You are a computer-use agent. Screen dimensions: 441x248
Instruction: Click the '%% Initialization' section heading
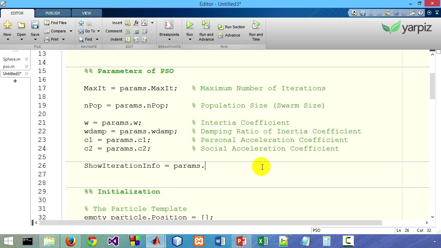(122, 192)
